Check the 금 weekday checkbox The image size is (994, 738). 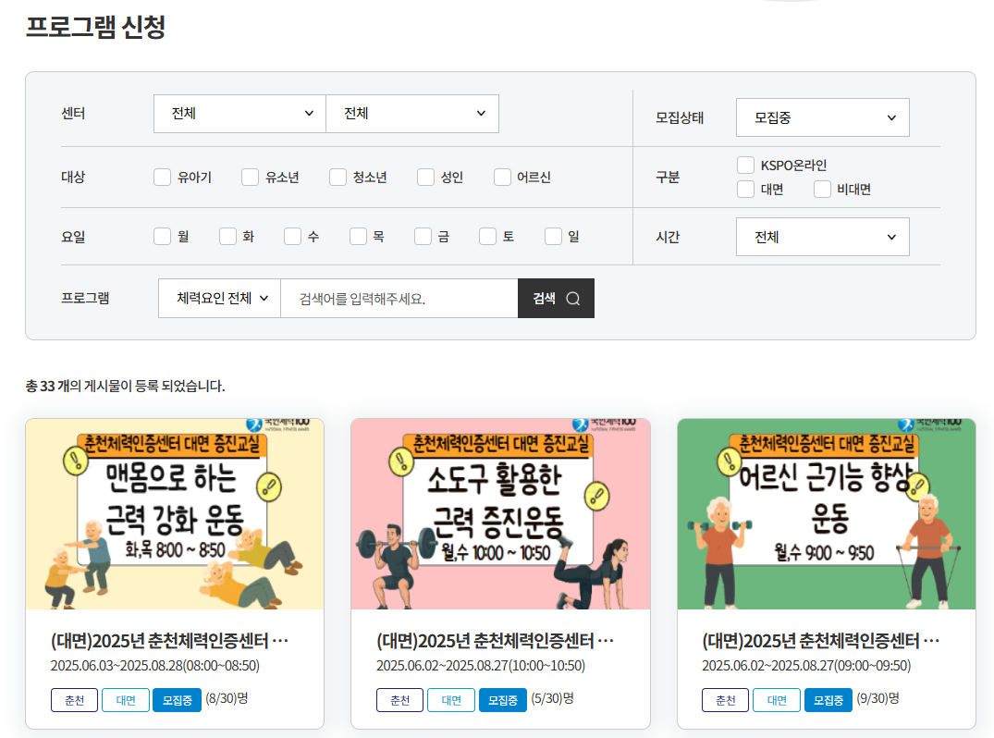click(x=423, y=237)
